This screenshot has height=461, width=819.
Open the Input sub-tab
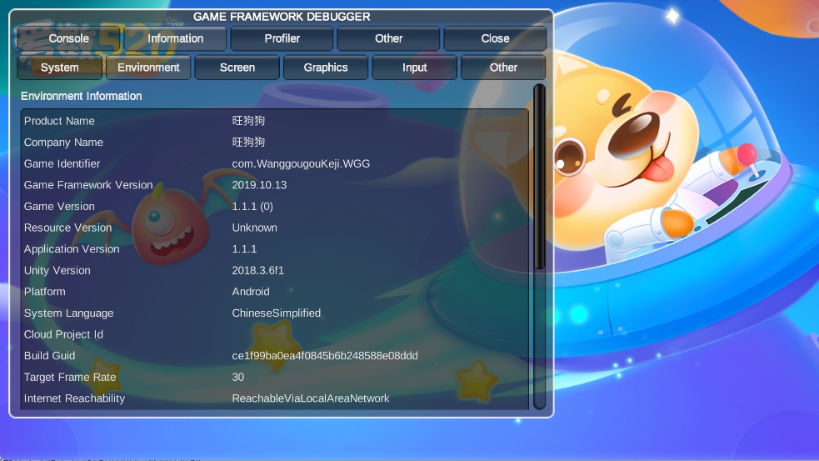(x=415, y=68)
